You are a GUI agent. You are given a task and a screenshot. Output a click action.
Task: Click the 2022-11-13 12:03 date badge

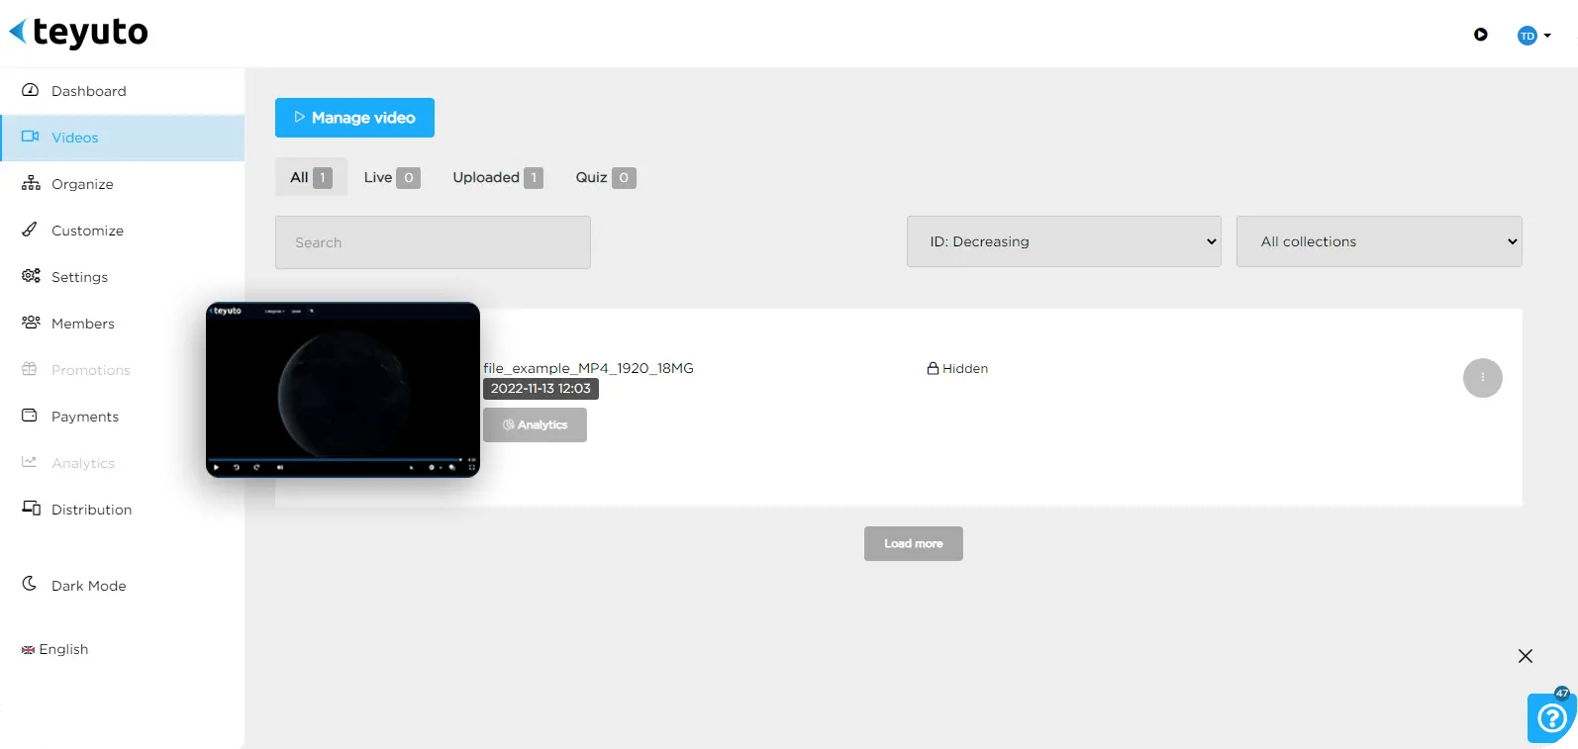coord(541,389)
